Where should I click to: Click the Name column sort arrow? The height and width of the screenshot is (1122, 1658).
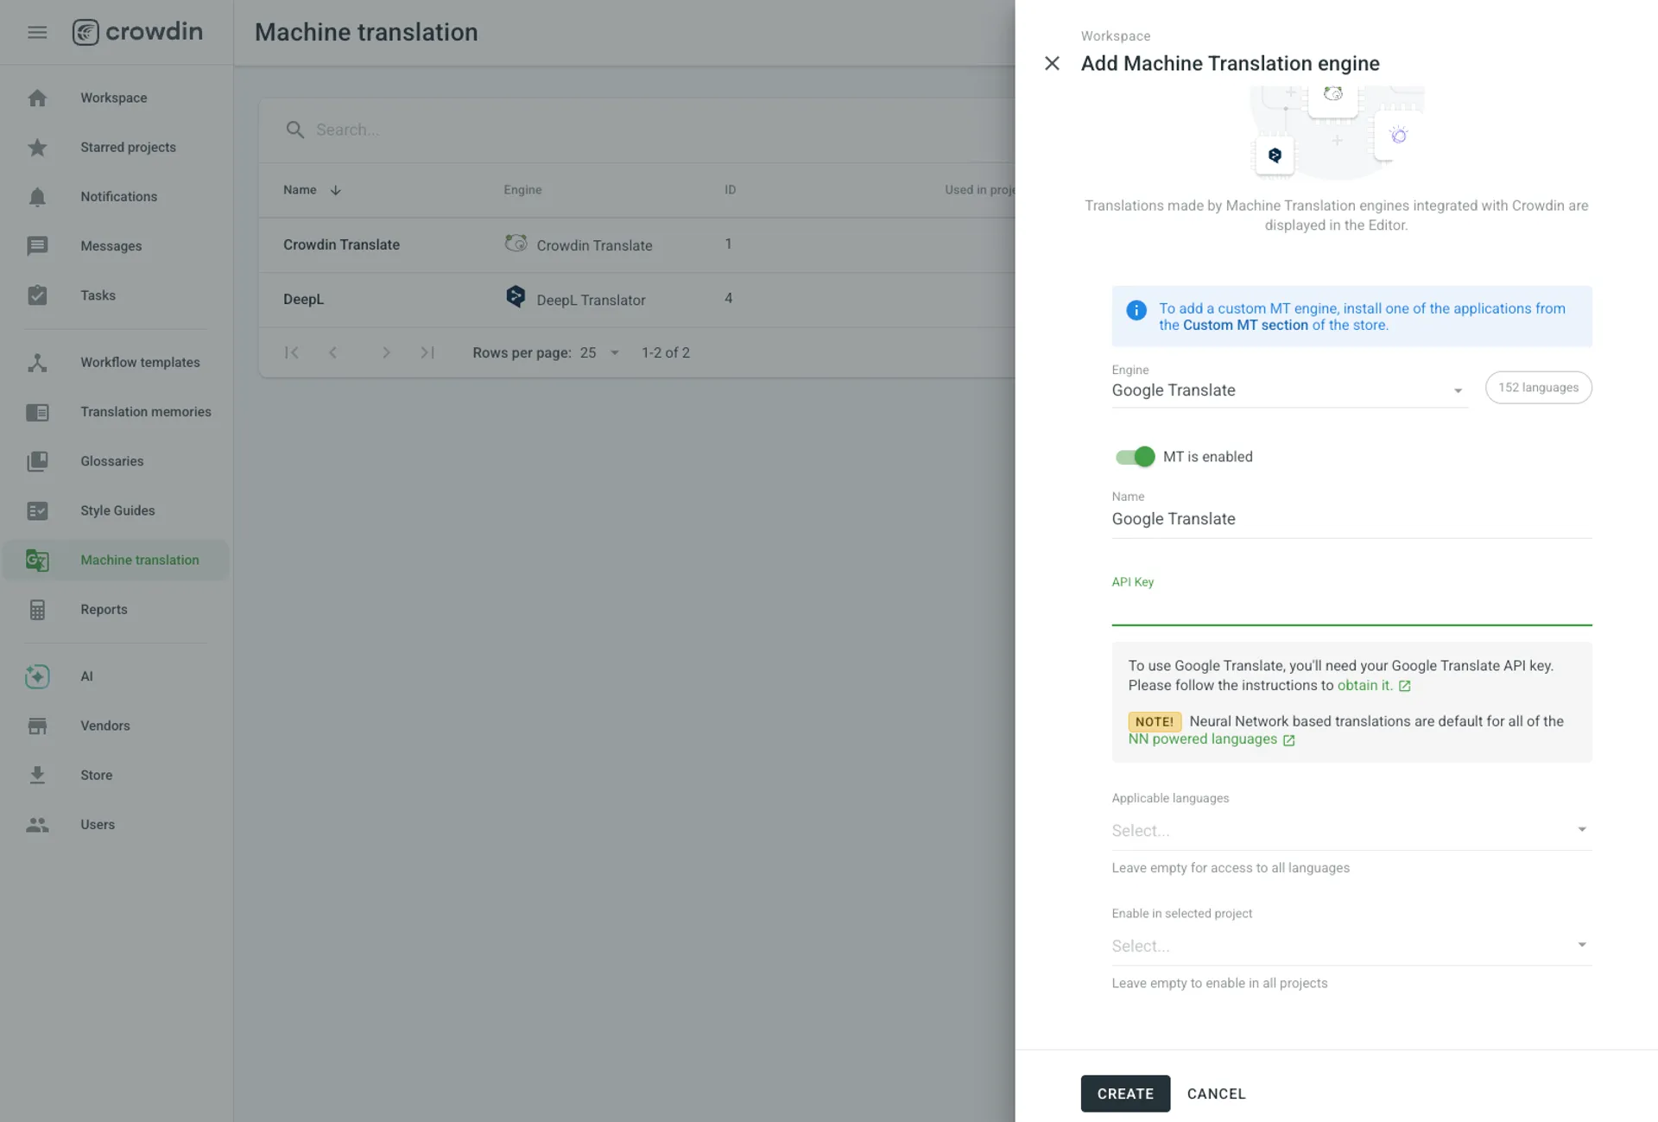click(x=335, y=190)
